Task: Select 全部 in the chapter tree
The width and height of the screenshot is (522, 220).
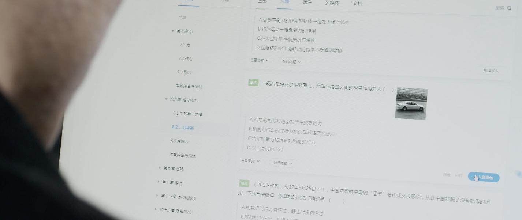Action: (182, 18)
